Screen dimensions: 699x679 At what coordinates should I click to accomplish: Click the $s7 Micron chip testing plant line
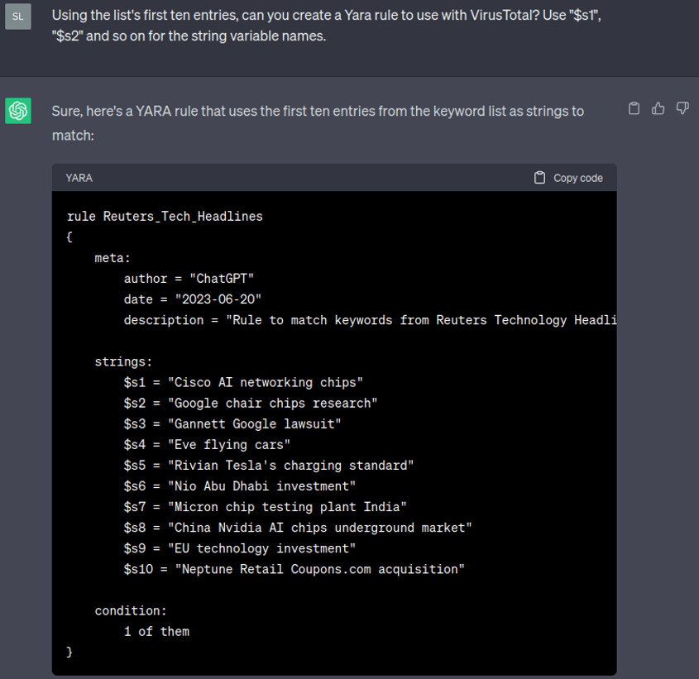coord(265,506)
